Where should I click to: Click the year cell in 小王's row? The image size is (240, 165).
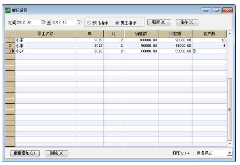[90, 40]
